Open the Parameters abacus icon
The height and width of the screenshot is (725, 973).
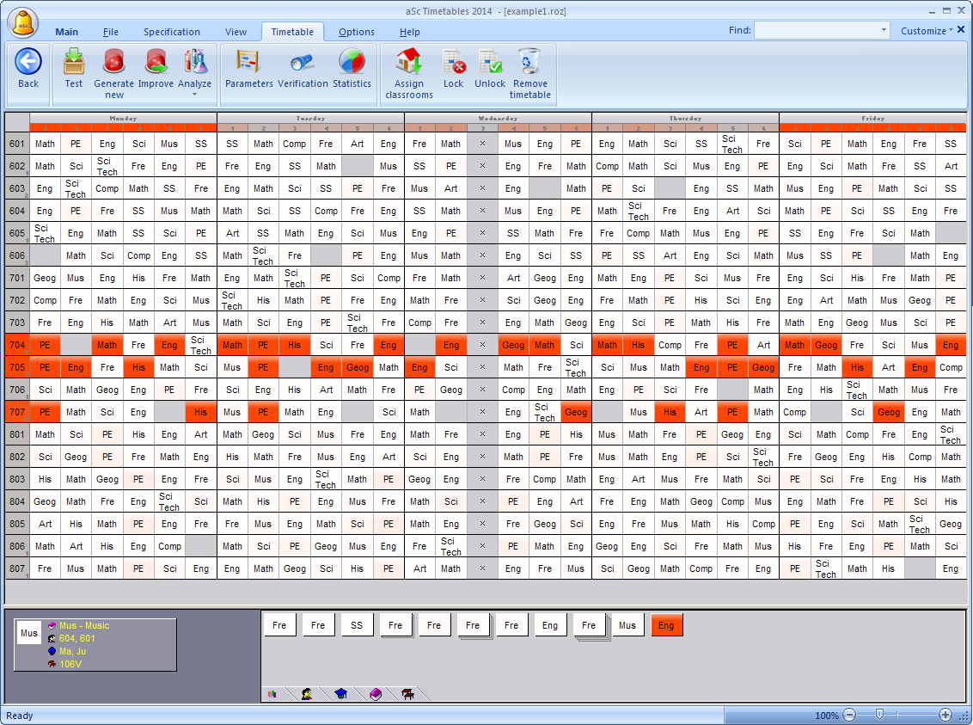tap(248, 63)
